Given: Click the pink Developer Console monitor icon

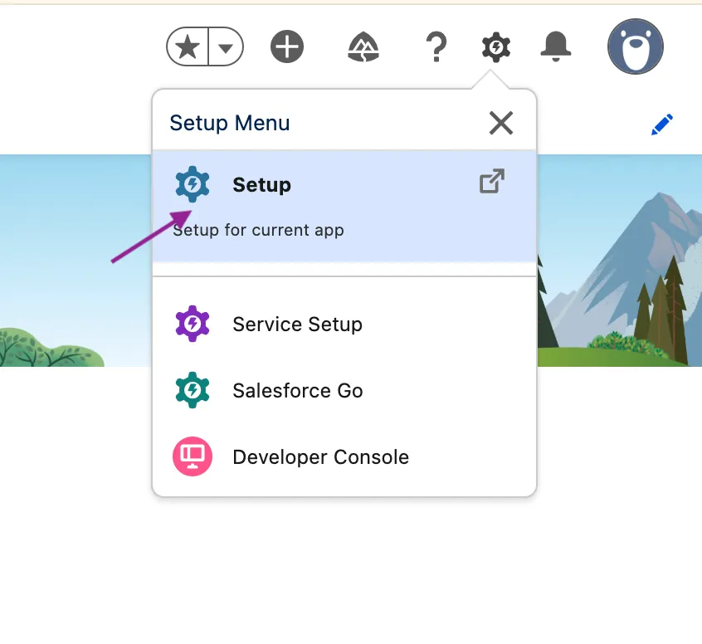Looking at the screenshot, I should (x=193, y=457).
